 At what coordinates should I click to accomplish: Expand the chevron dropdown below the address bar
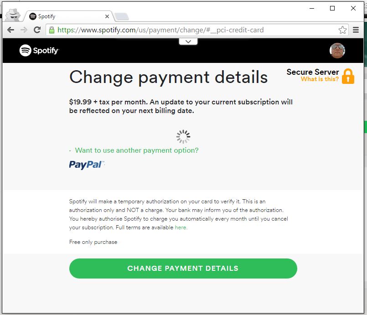click(x=188, y=41)
